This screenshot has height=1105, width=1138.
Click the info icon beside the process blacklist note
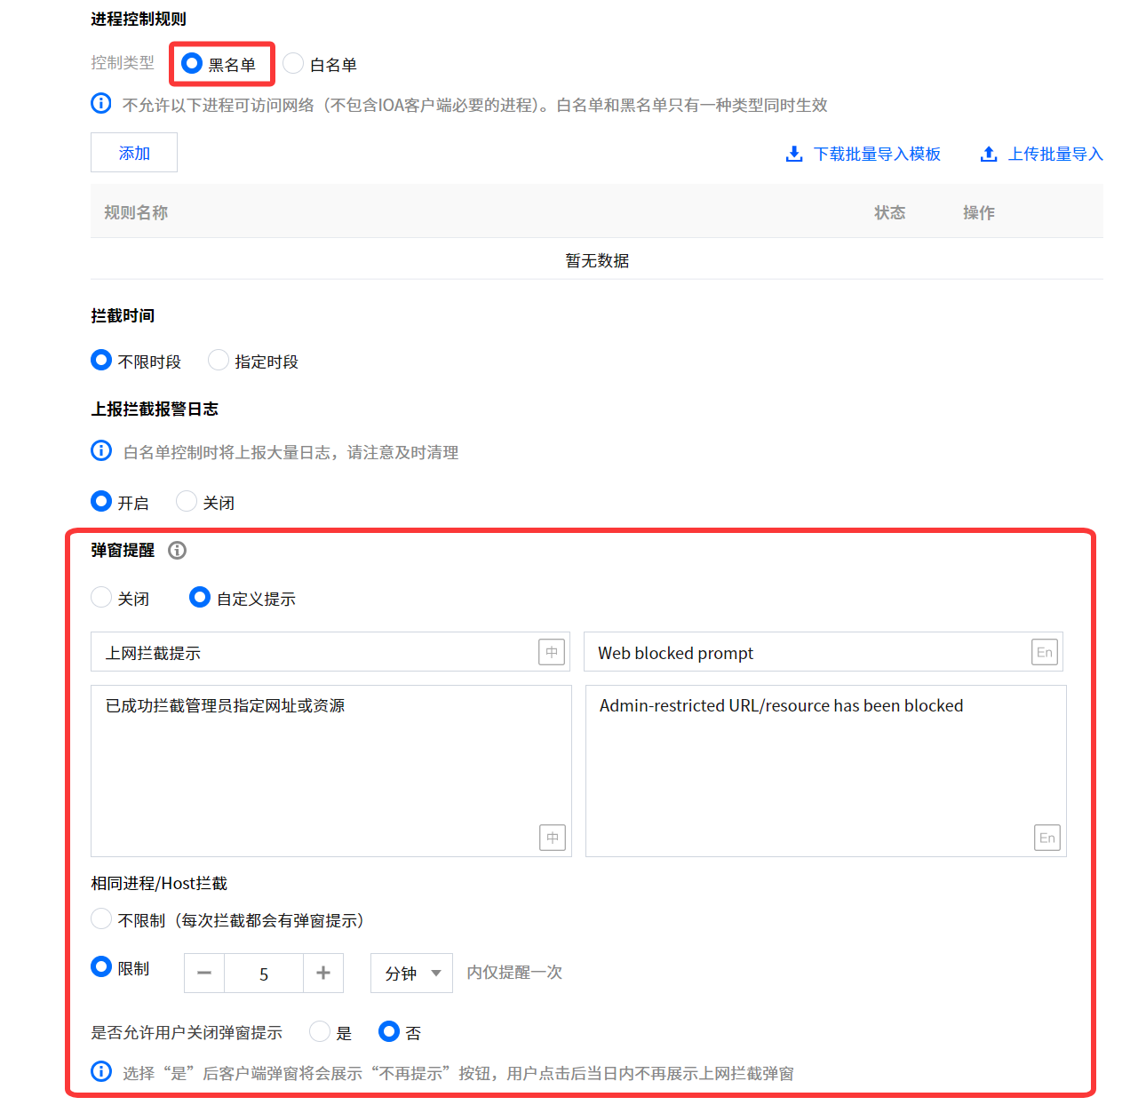pos(101,104)
